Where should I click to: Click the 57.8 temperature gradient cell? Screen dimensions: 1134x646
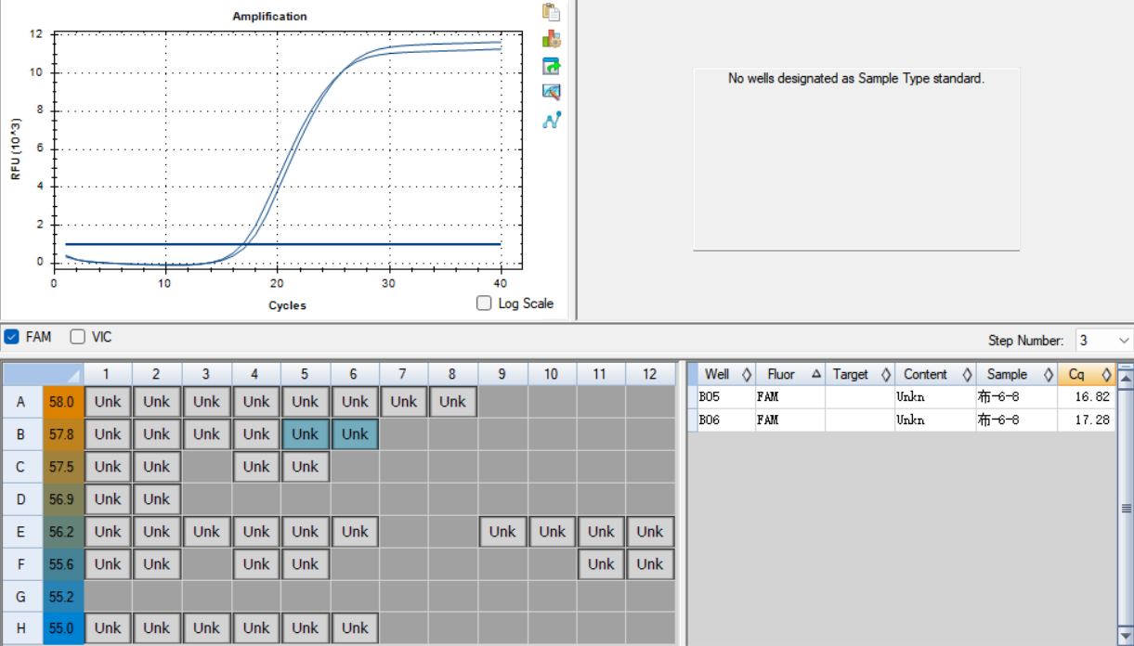click(63, 434)
